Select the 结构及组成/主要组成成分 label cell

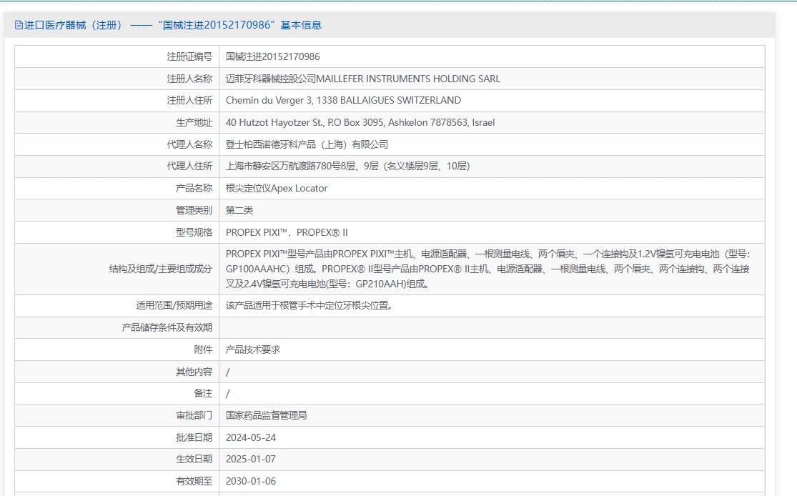pos(117,269)
